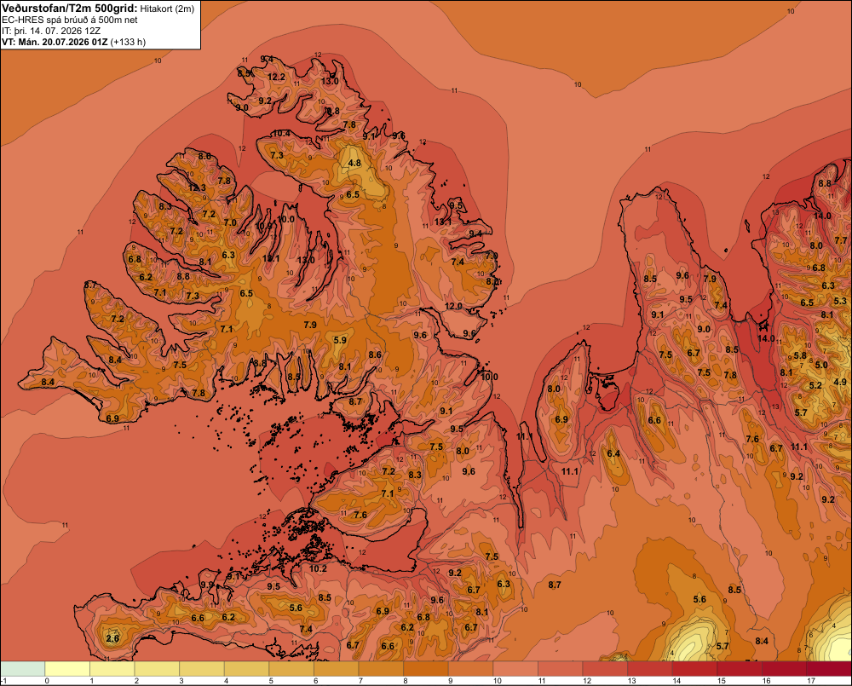Image resolution: width=852 pixels, height=686 pixels.
Task: Click the '0' tick label on the color scale
Action: (47, 681)
